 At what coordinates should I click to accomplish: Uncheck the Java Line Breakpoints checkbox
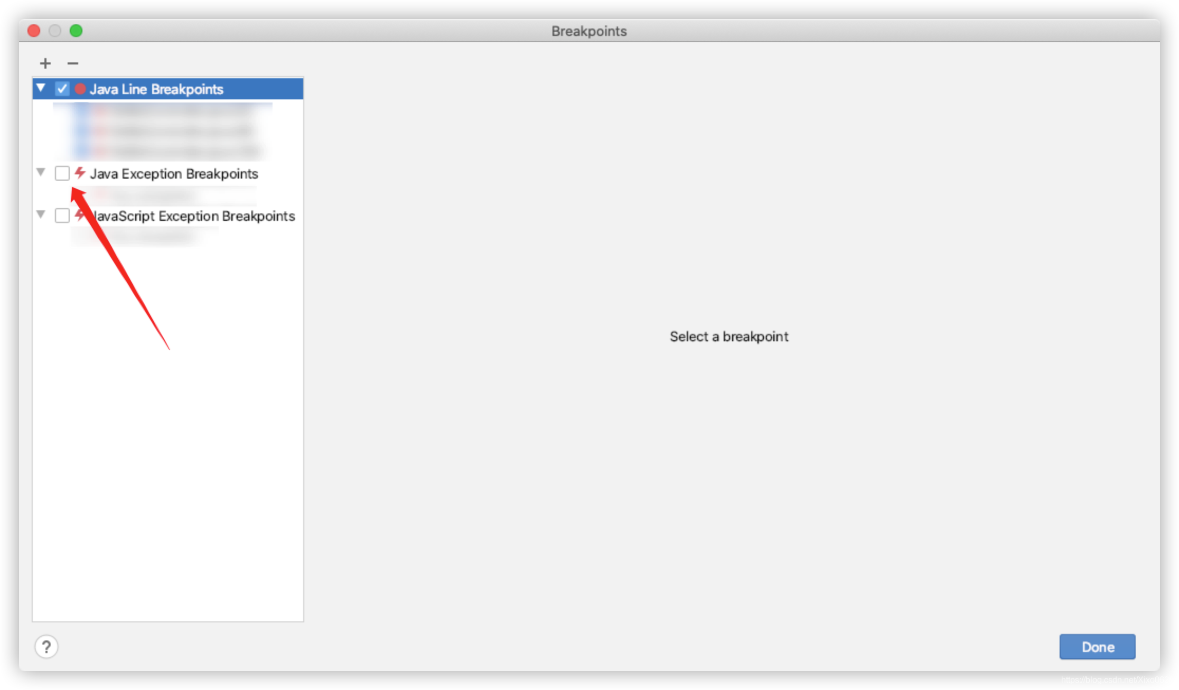coord(62,89)
